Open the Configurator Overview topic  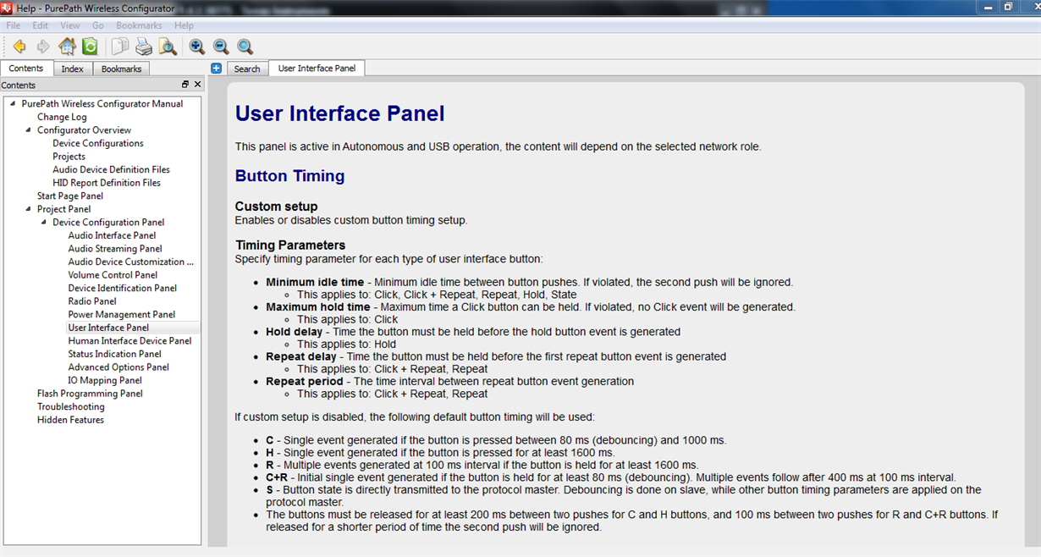click(x=84, y=130)
